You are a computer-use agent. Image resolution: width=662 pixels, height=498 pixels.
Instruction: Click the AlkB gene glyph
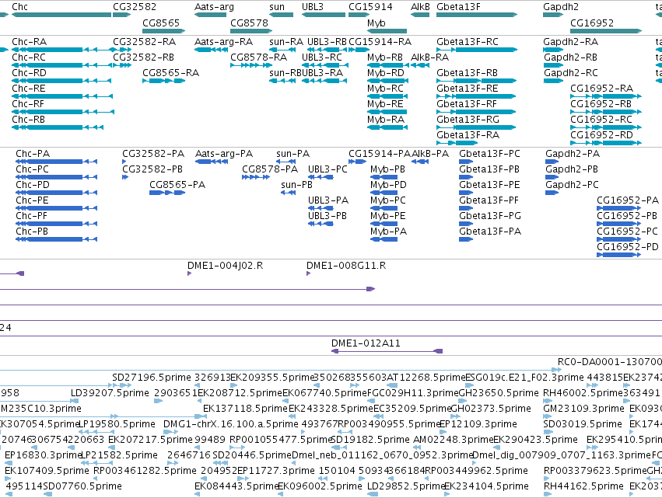coord(420,15)
